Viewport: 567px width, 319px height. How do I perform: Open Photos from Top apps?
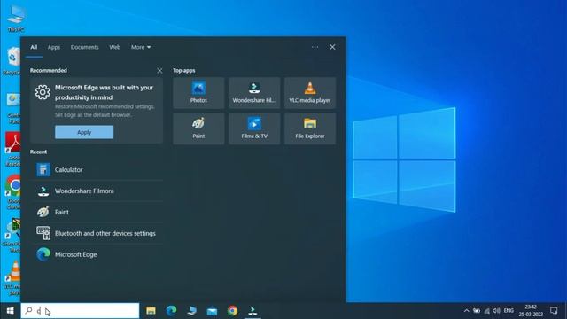pos(198,92)
